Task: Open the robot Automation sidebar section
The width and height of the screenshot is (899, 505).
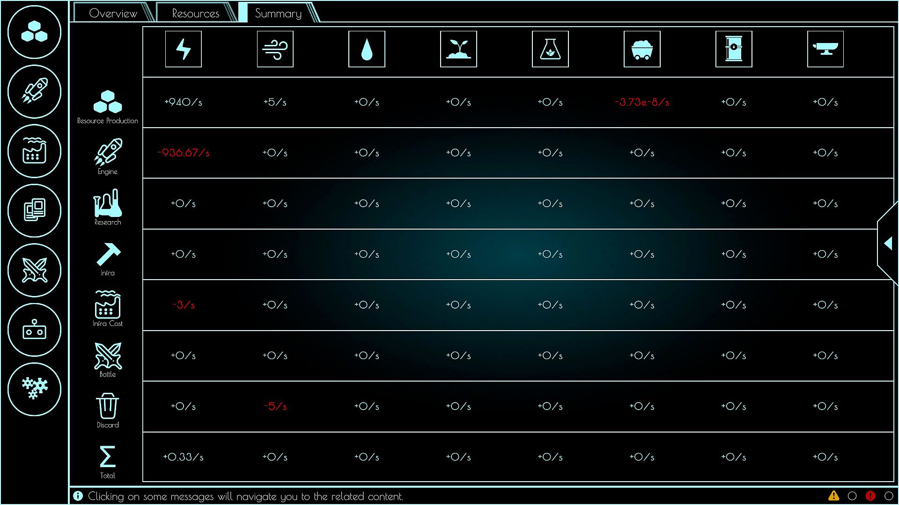Action: [x=34, y=330]
